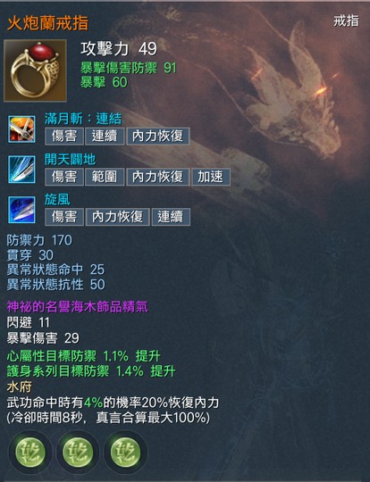The height and width of the screenshot is (482, 370).
Task: Click the first green 乾 gem slot
Action: coord(30,453)
